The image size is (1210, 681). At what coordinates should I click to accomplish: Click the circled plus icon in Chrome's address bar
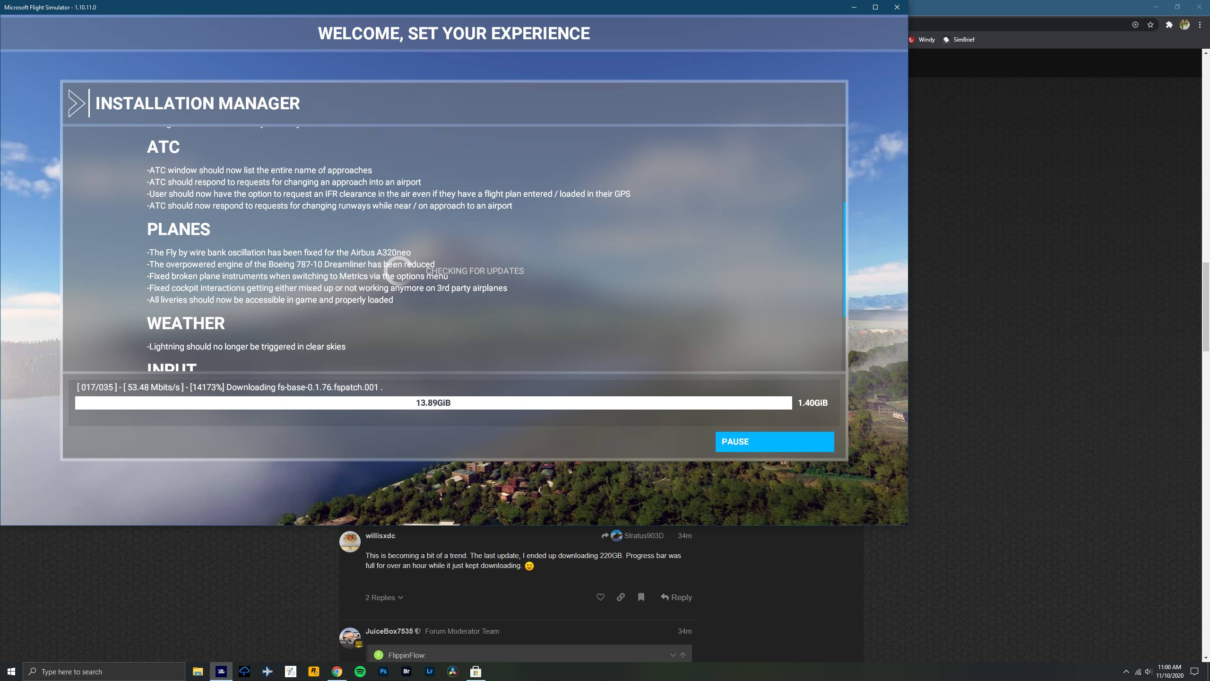point(1135,25)
